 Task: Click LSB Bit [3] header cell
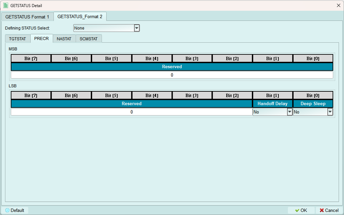(x=192, y=95)
